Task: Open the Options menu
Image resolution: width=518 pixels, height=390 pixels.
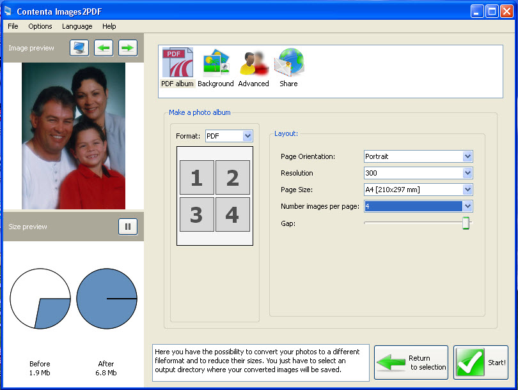Action: point(40,26)
